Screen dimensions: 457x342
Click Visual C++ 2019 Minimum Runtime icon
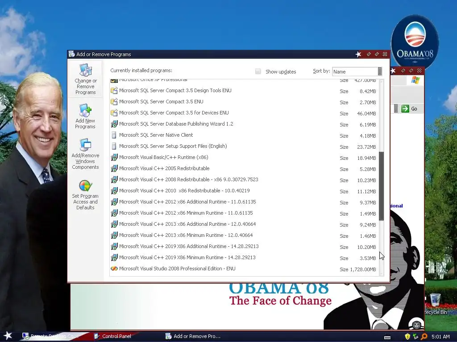[x=114, y=258]
